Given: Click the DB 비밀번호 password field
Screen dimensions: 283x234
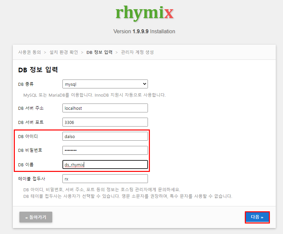Looking at the screenshot, I should [105, 150].
